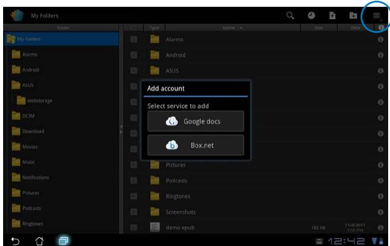Show info for the ASUS row
The image size is (390, 246).
(x=381, y=70)
